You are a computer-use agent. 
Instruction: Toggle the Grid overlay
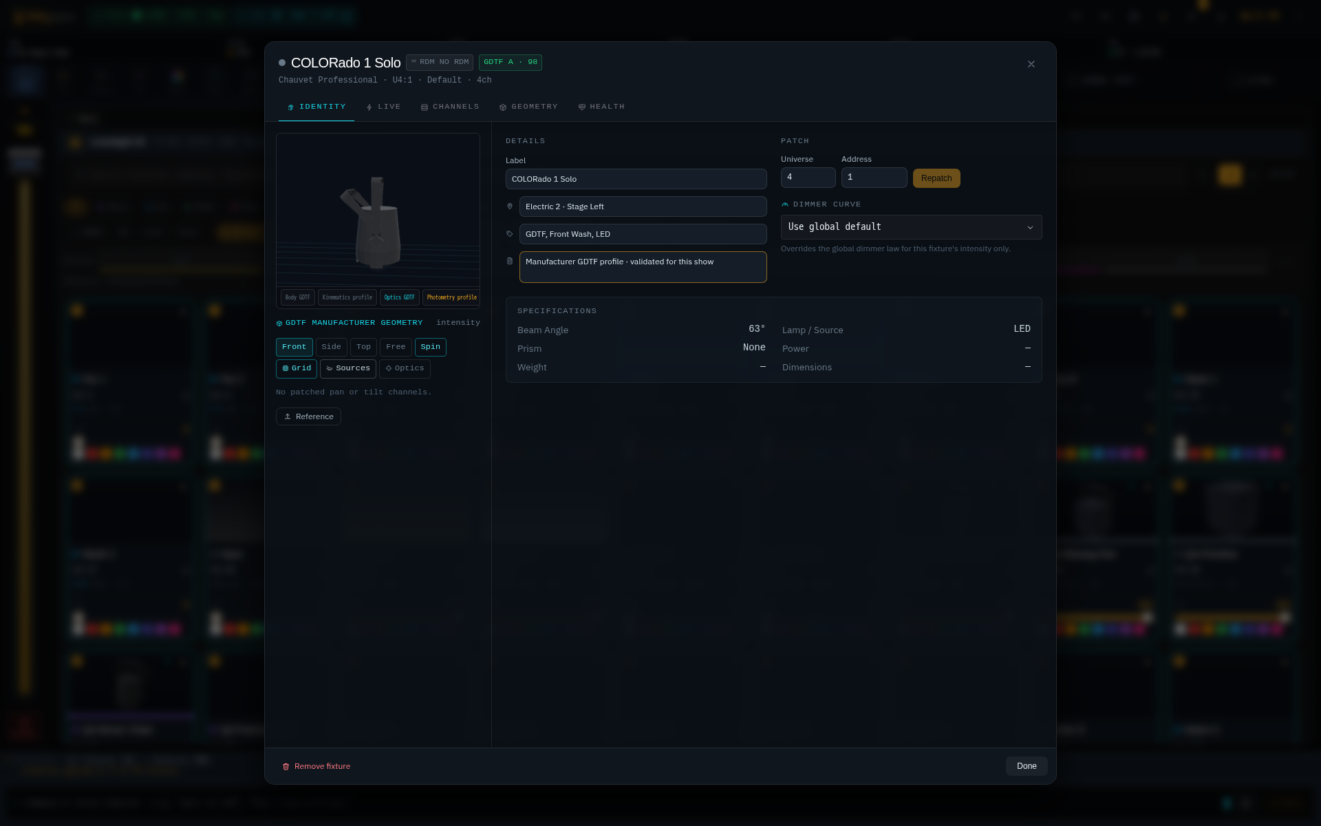click(297, 368)
